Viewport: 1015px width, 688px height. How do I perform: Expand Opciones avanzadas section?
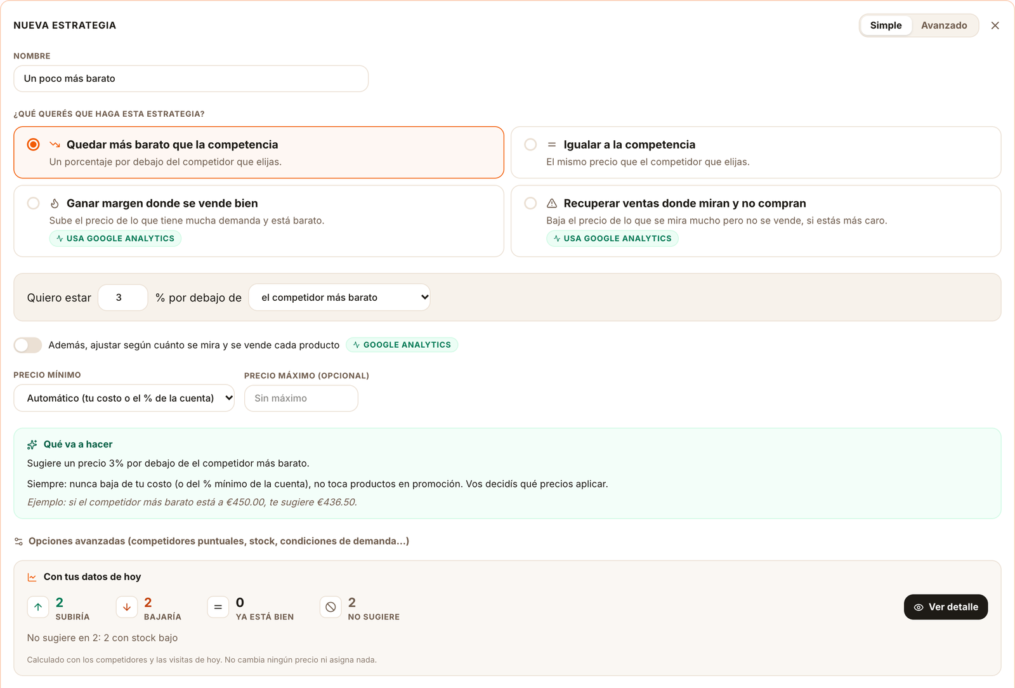[x=212, y=541]
